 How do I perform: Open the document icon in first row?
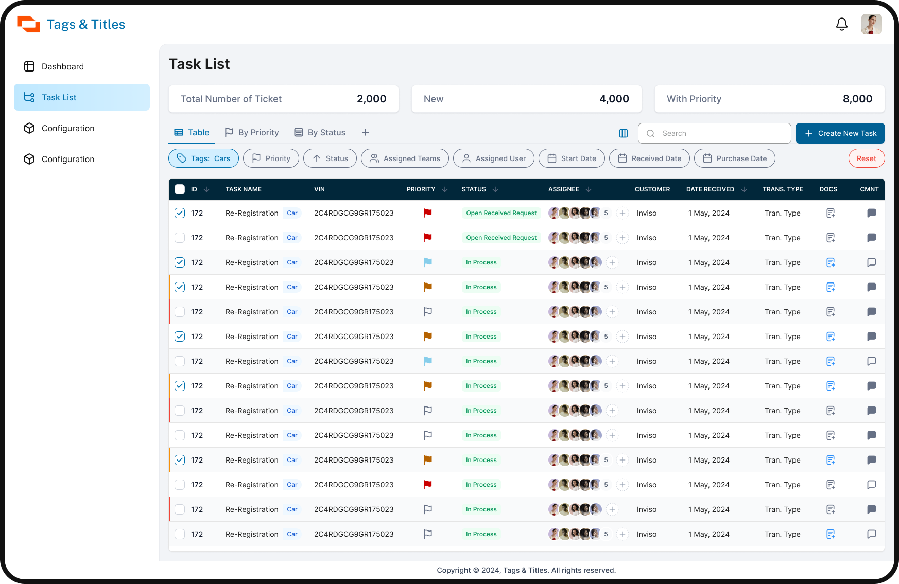pyautogui.click(x=831, y=213)
